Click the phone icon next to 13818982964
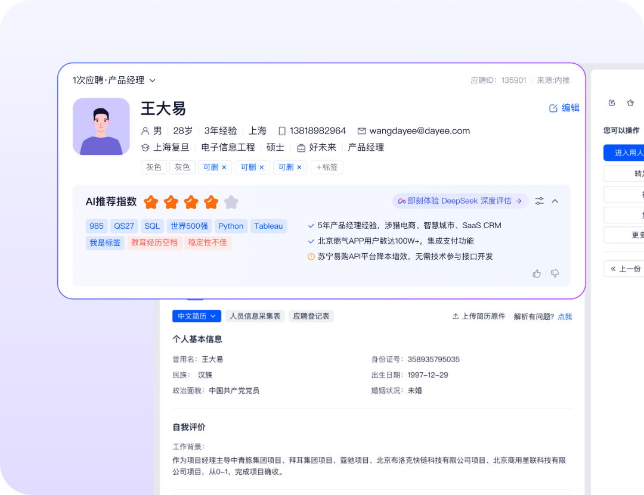The image size is (644, 495). coord(281,131)
